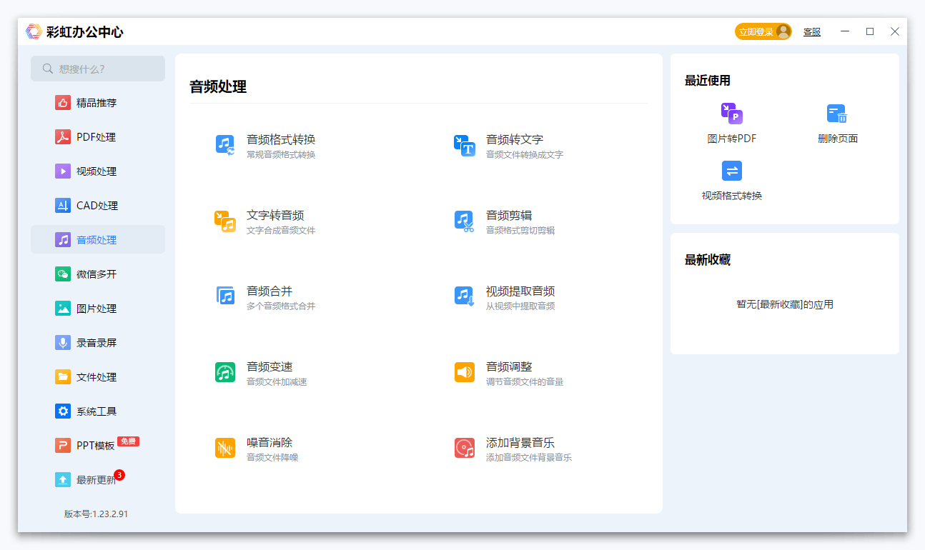Viewport: 925px width, 550px height.
Task: Click the text 音频文件降噪
Action: (x=272, y=457)
